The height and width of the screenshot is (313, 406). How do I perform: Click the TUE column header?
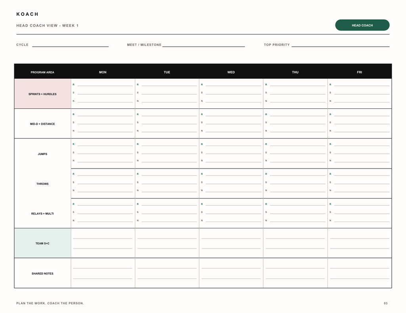point(167,72)
